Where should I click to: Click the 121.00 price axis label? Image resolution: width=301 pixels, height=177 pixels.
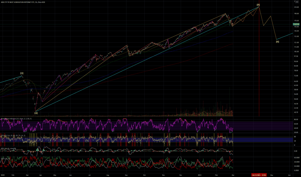(296, 42)
